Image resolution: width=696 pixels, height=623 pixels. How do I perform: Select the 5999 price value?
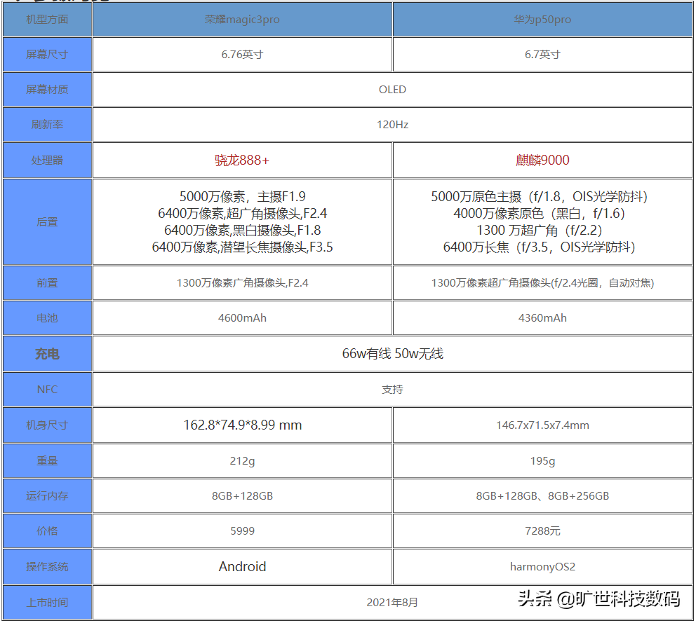[242, 530]
